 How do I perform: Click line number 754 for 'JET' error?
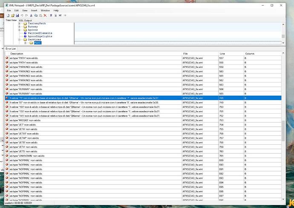coord(231,125)
